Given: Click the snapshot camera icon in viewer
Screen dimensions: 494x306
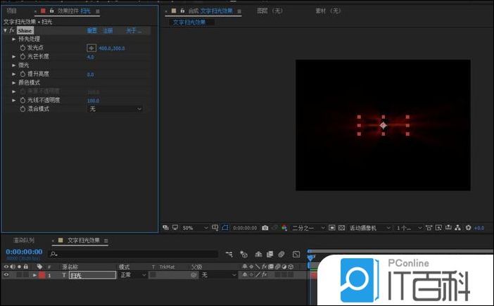Looking at the screenshot, I should (265, 228).
